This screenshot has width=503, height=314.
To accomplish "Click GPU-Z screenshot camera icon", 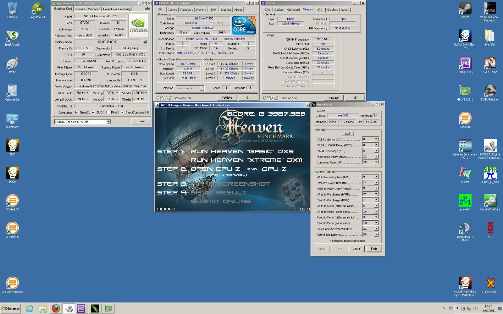I will [x=147, y=9].
